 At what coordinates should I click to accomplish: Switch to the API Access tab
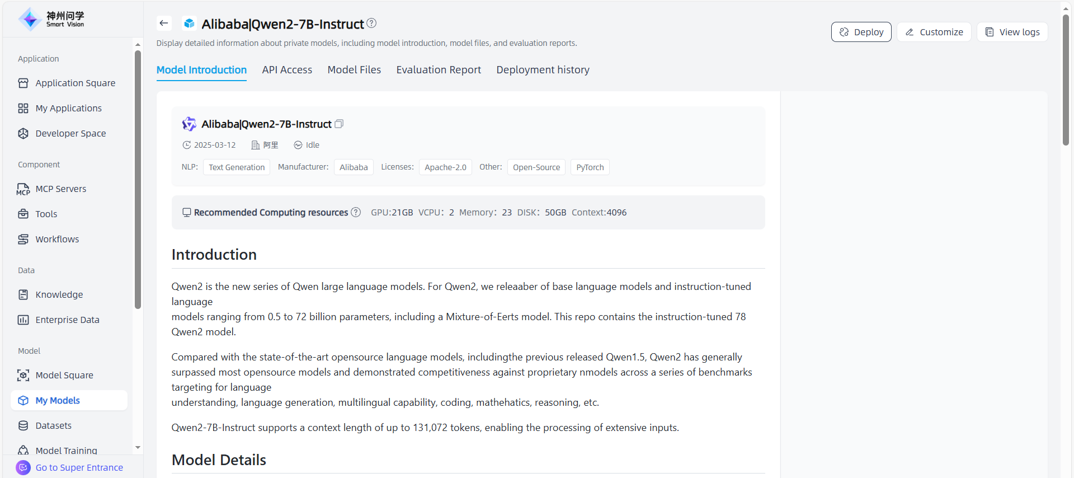click(x=287, y=70)
